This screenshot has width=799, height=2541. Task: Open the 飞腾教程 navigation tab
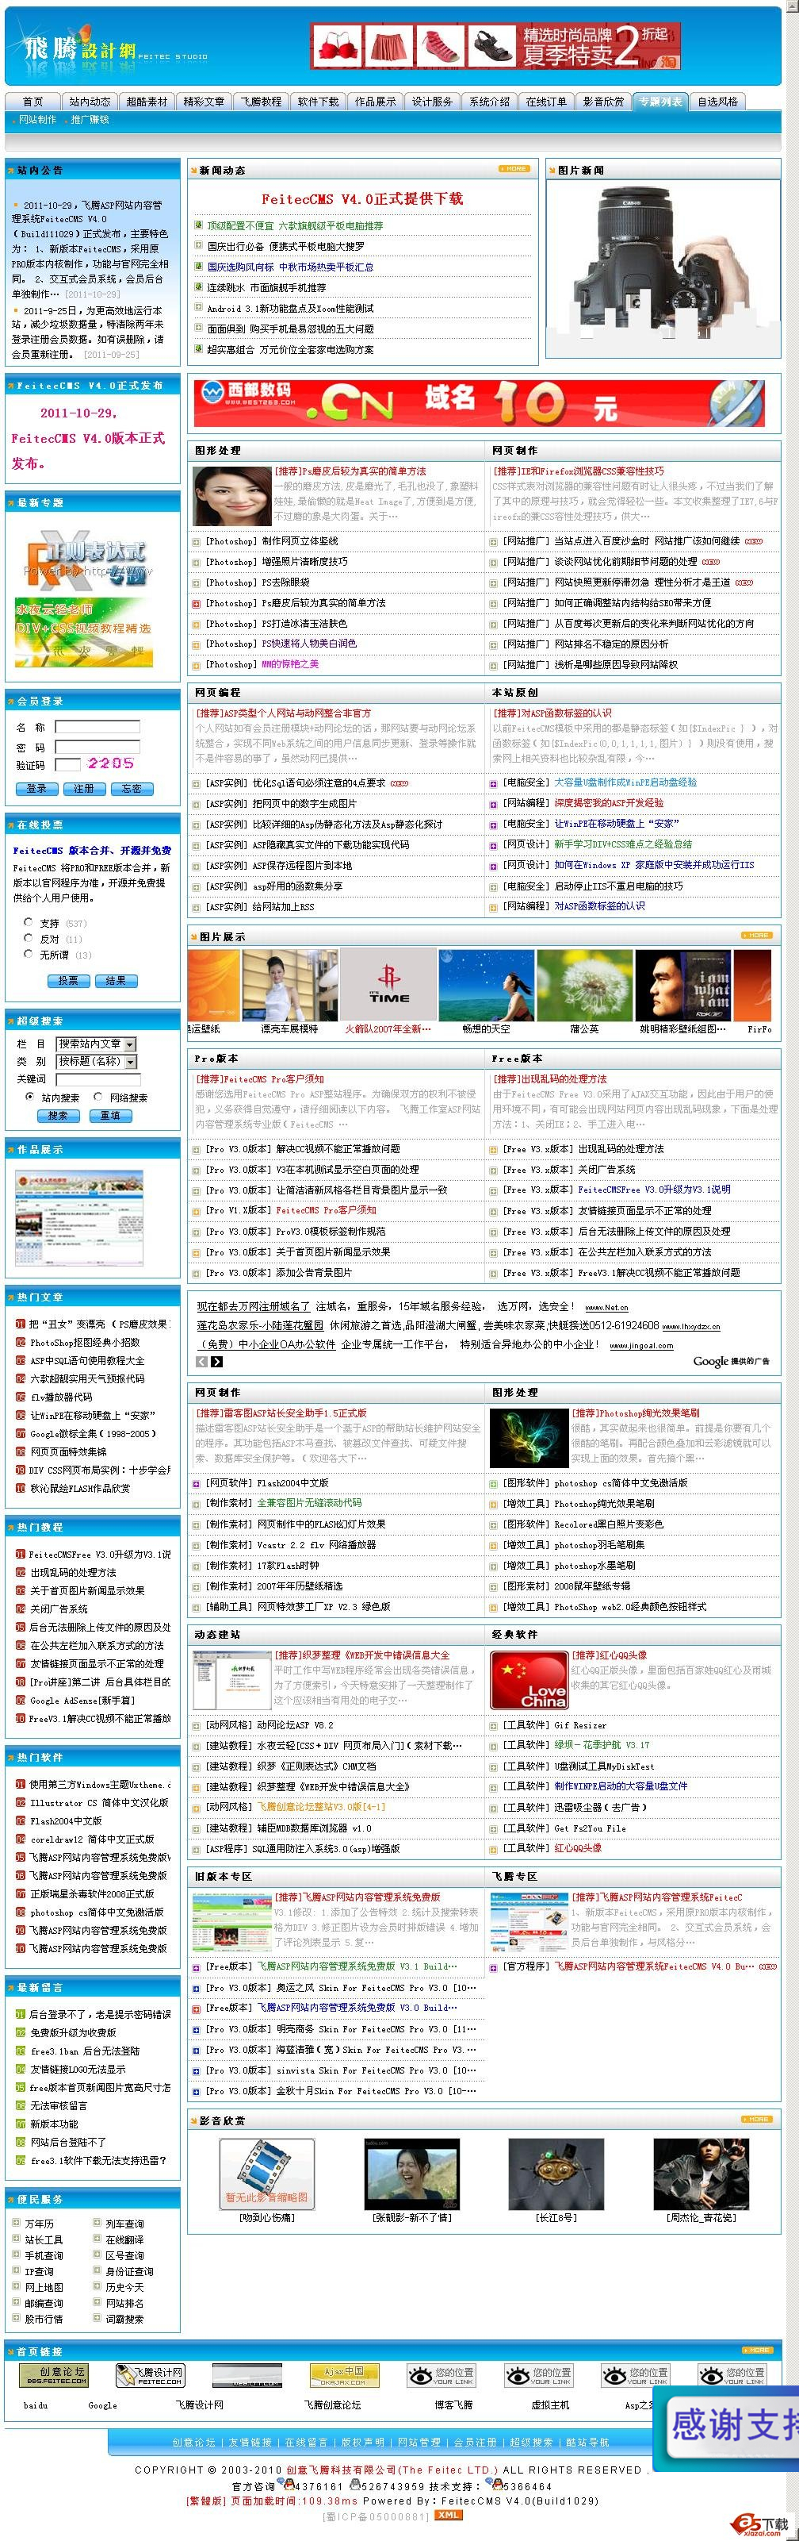261,102
